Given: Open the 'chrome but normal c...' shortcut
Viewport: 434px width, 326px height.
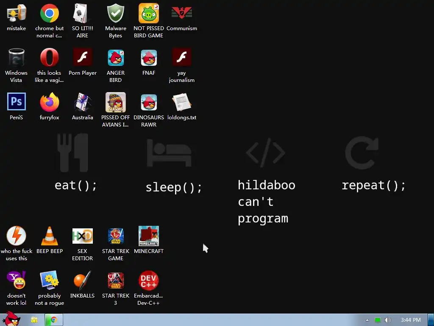Looking at the screenshot, I should pyautogui.click(x=49, y=13).
